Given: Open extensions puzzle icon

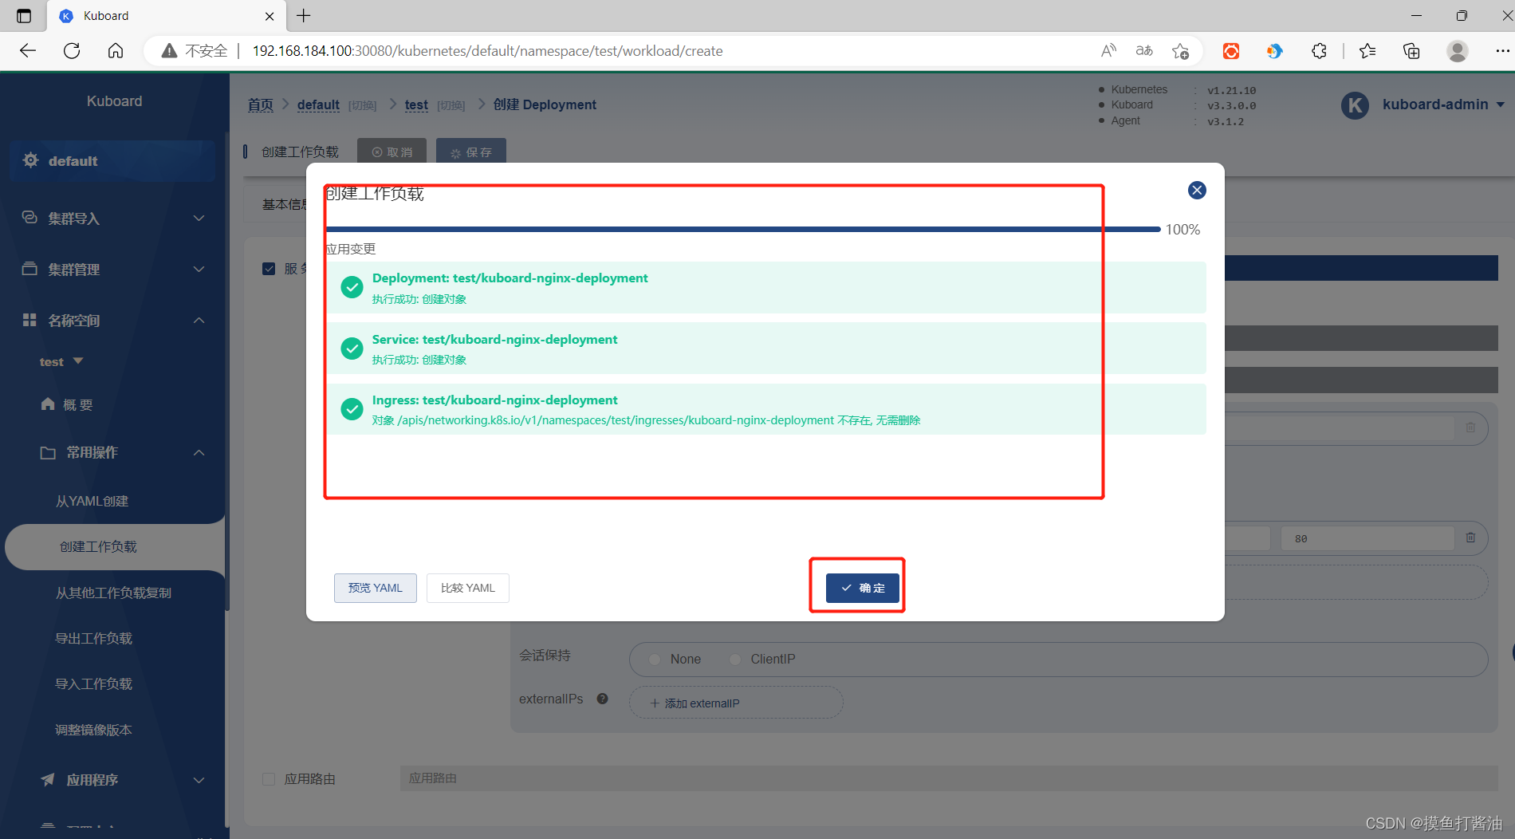Looking at the screenshot, I should pos(1319,51).
